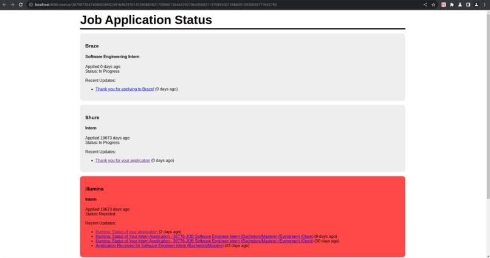Open 'Thank you for applying to Braze!' link
490x258 pixels.
coord(125,89)
